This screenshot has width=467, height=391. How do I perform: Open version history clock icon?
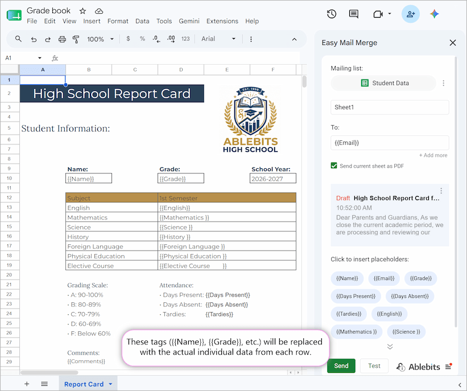pos(332,14)
